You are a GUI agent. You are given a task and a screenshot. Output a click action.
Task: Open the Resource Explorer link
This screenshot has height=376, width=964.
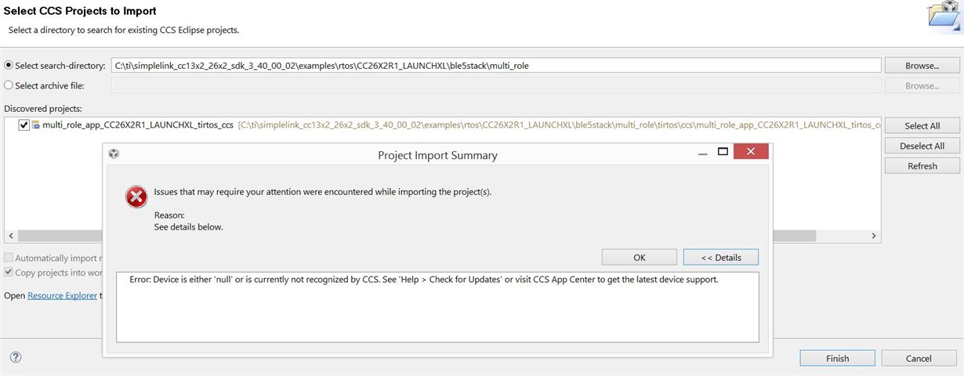[62, 295]
